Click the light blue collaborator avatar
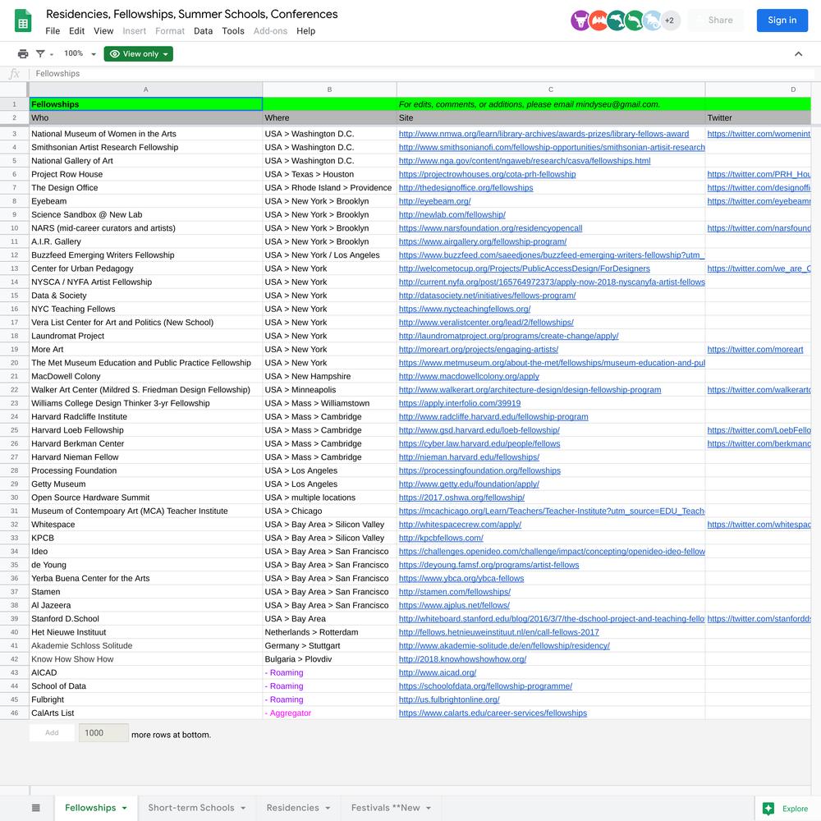This screenshot has height=821, width=821. pyautogui.click(x=652, y=21)
